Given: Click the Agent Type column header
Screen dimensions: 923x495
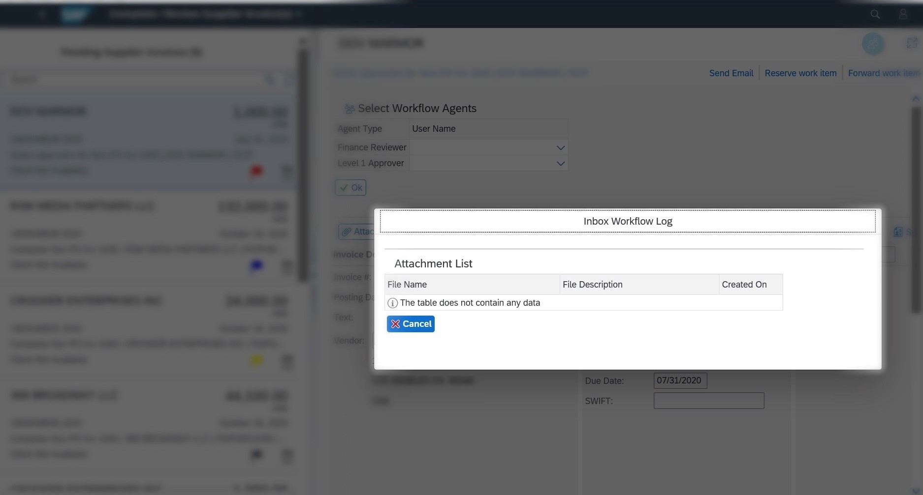Looking at the screenshot, I should point(372,129).
